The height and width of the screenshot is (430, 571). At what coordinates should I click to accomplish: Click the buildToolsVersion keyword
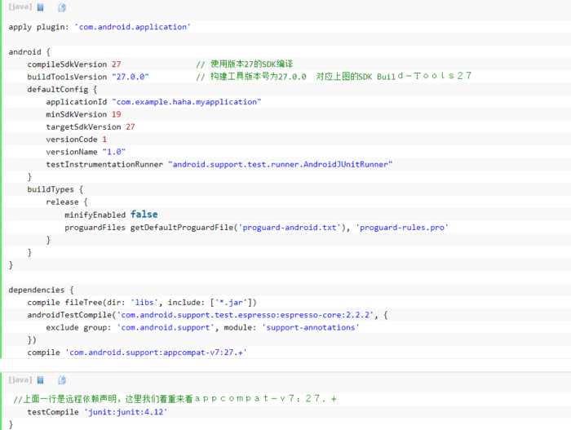[x=67, y=77]
